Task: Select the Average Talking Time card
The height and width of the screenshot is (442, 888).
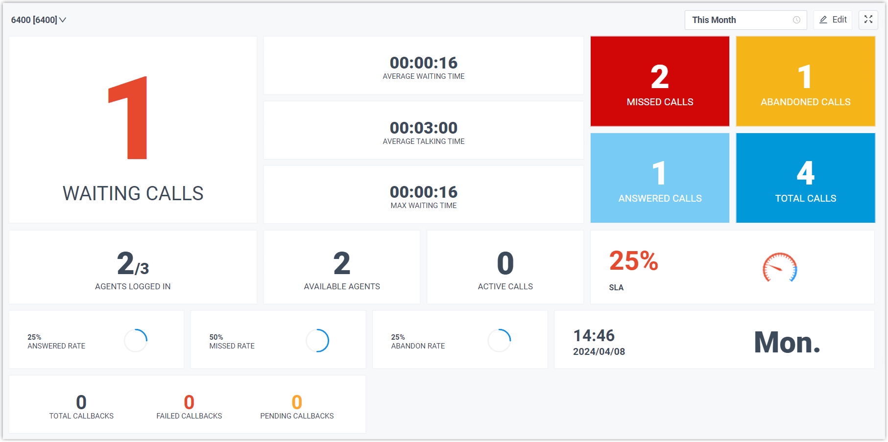Action: pyautogui.click(x=423, y=130)
